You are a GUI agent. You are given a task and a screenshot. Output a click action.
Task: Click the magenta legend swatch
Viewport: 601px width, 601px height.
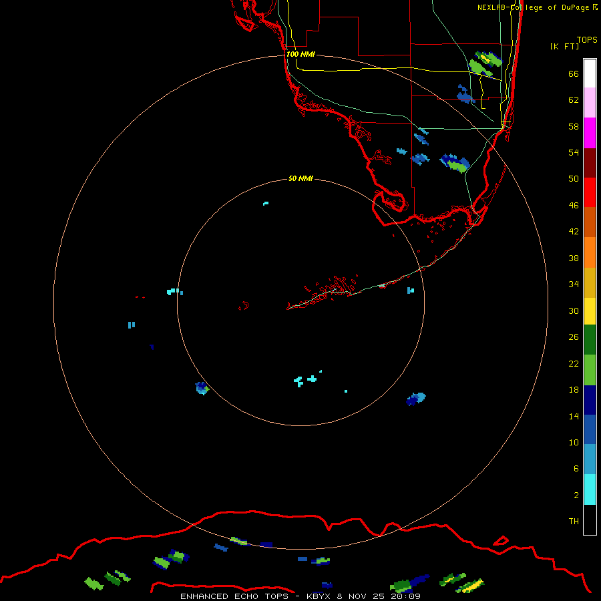pos(590,133)
